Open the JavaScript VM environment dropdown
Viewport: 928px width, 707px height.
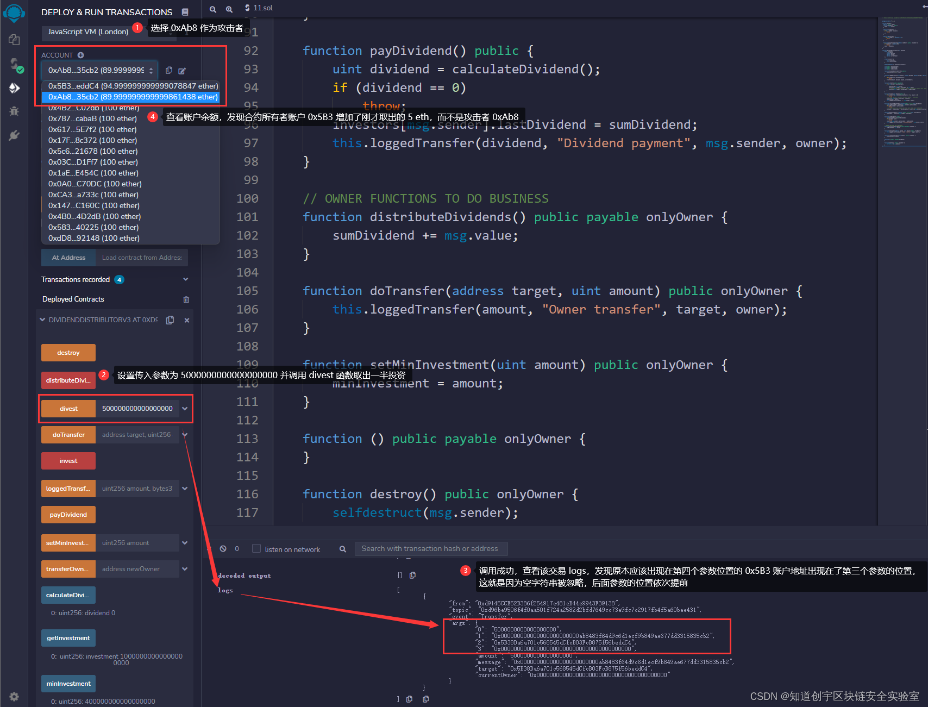(x=109, y=32)
